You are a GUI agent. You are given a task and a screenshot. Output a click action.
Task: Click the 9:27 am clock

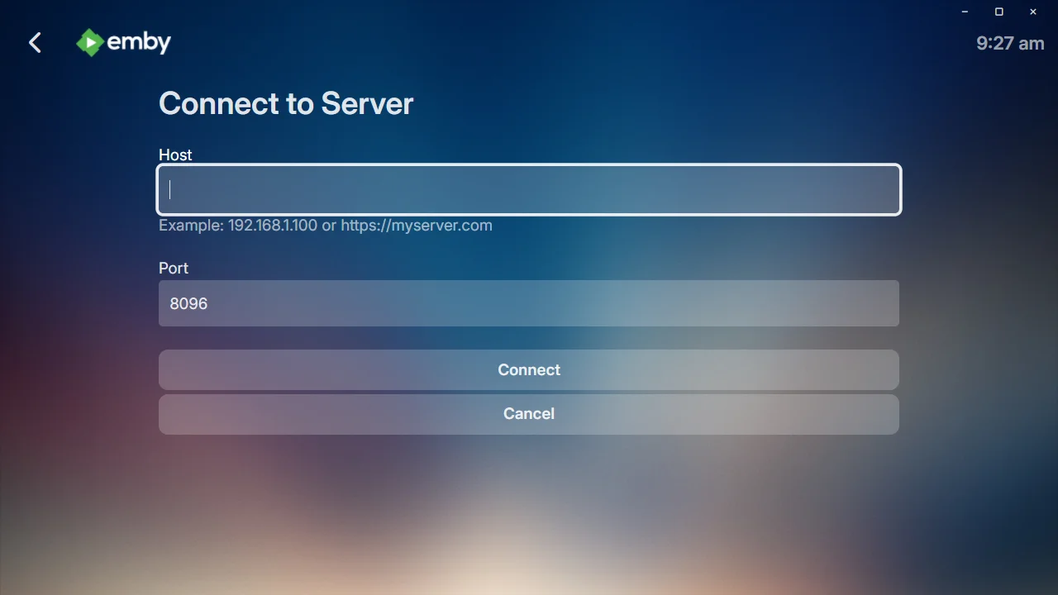point(1010,43)
